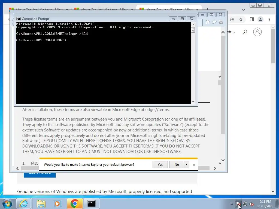Screen dimensions: 279x209
Task: Select the second About Genuine Windows tab
Action: [x=104, y=9]
